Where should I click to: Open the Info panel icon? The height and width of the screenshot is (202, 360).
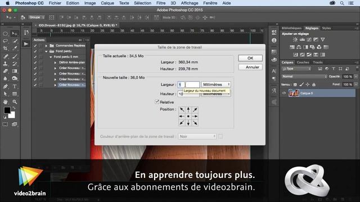coord(274,40)
